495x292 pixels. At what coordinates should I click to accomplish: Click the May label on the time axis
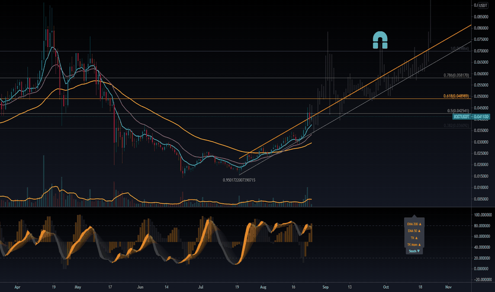(78, 287)
